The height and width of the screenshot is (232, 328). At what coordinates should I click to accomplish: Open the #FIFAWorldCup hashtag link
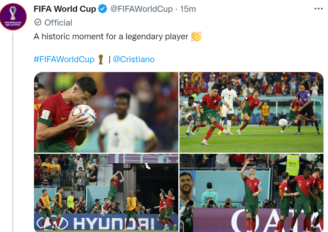pyautogui.click(x=64, y=59)
